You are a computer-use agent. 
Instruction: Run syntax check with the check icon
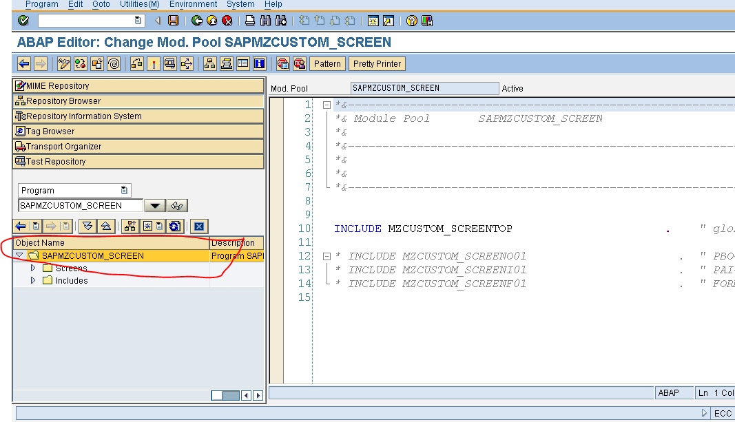click(x=81, y=63)
